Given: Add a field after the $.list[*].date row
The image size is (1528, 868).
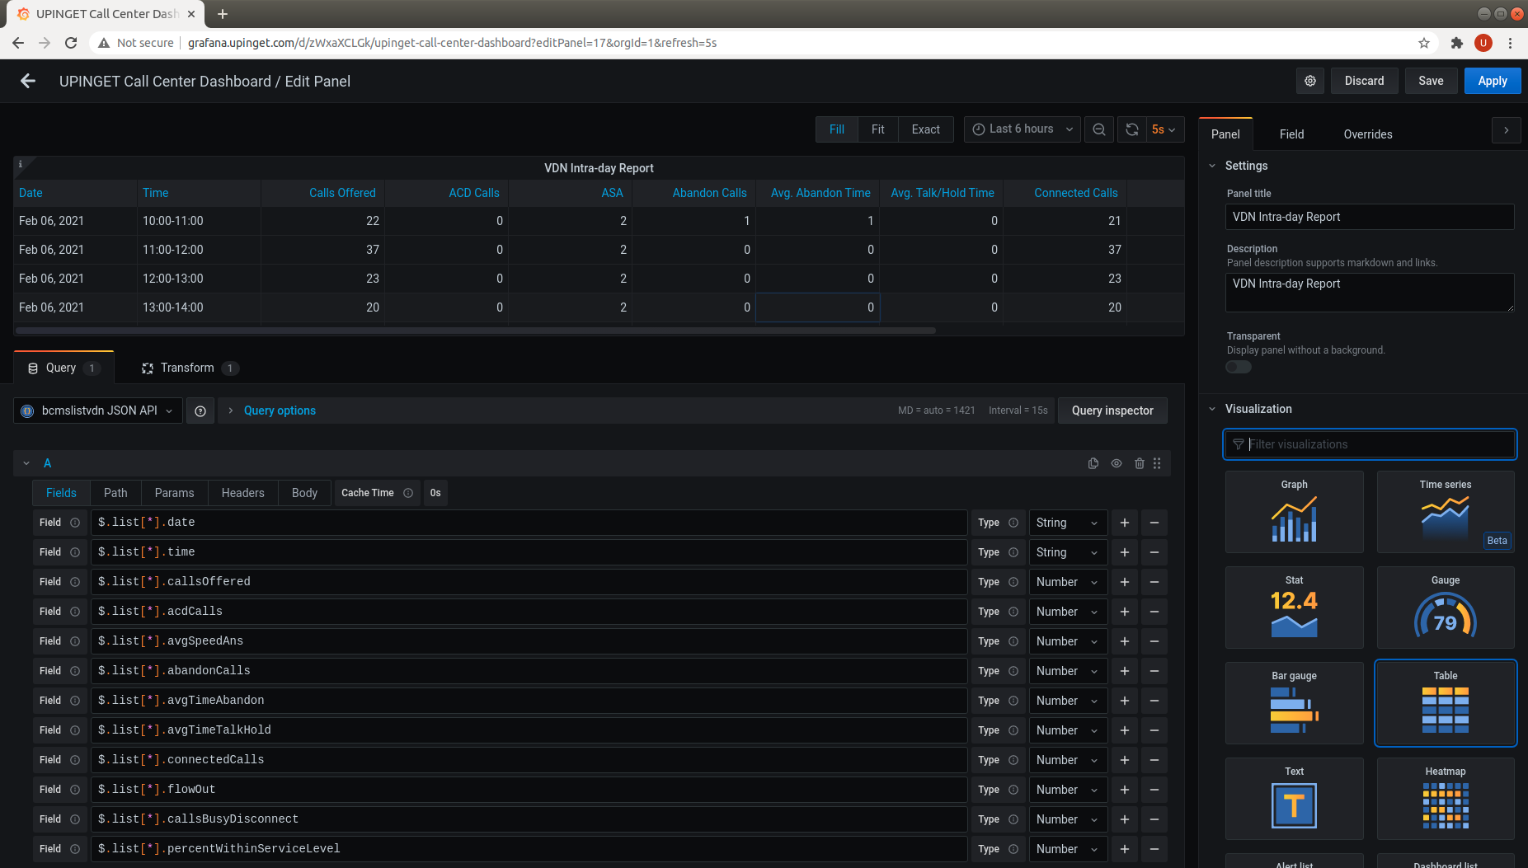Looking at the screenshot, I should (1124, 523).
